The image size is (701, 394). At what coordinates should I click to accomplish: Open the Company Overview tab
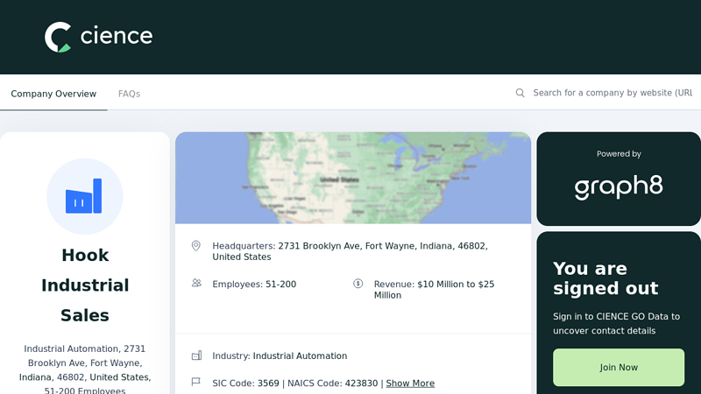pos(53,94)
